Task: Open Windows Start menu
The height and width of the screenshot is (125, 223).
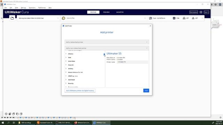Action: click(x=3, y=123)
